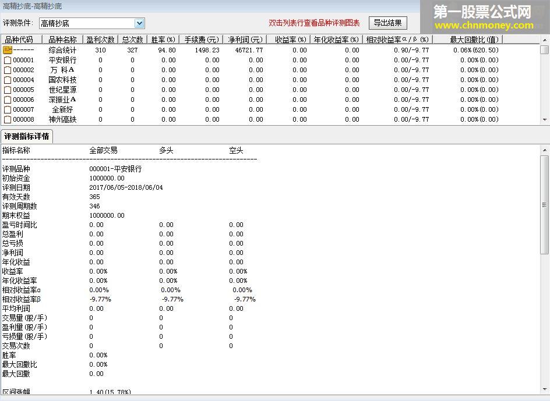Viewport: 550px width, 401px height.
Task: Sort by the 总次数 column header
Action: coord(132,40)
